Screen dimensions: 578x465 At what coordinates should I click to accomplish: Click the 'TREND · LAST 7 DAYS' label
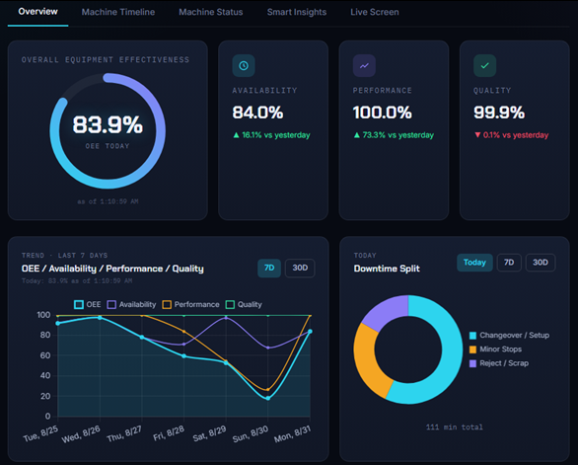point(64,256)
